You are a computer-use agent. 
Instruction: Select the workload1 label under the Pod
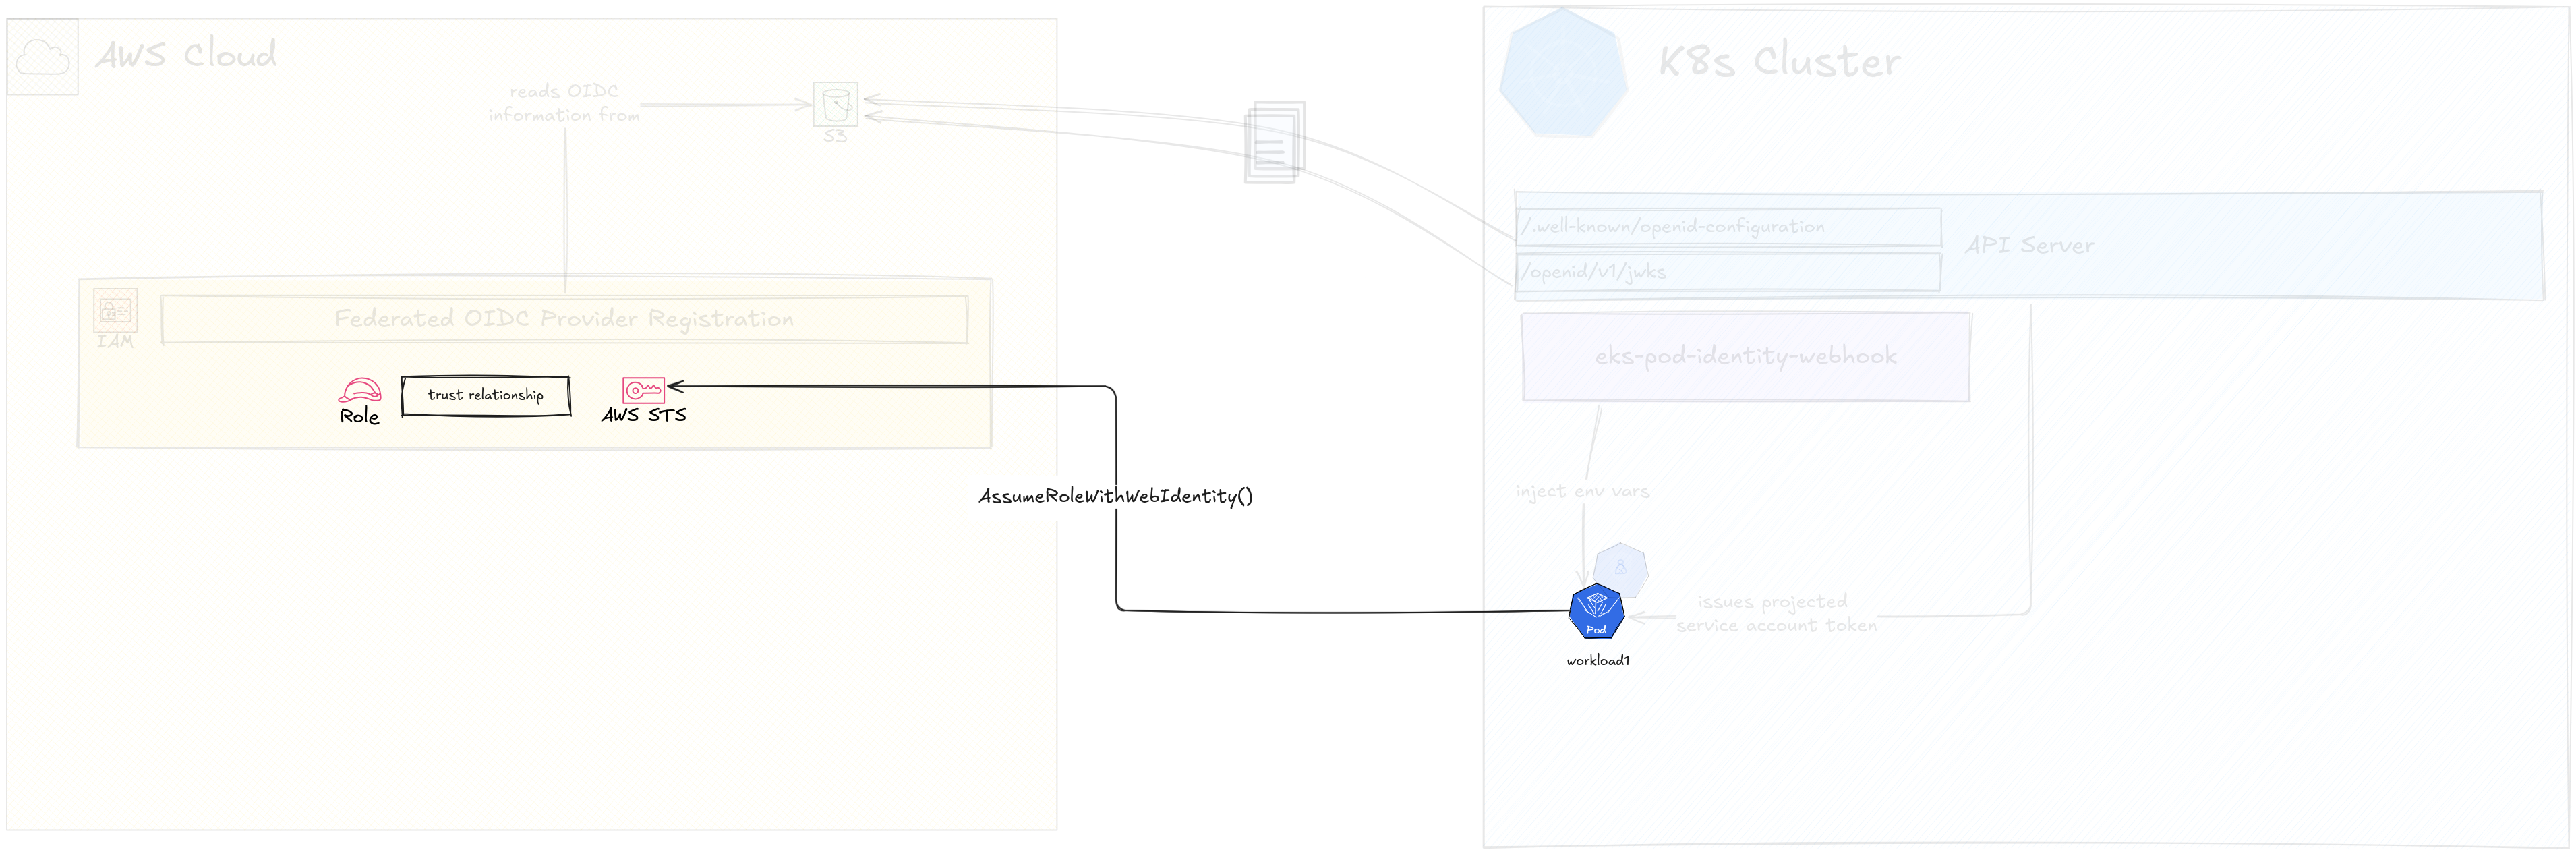pos(1597,660)
